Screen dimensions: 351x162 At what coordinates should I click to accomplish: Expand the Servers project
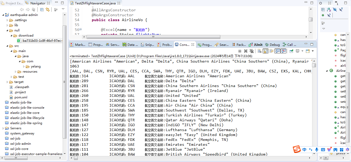tap(3, 128)
